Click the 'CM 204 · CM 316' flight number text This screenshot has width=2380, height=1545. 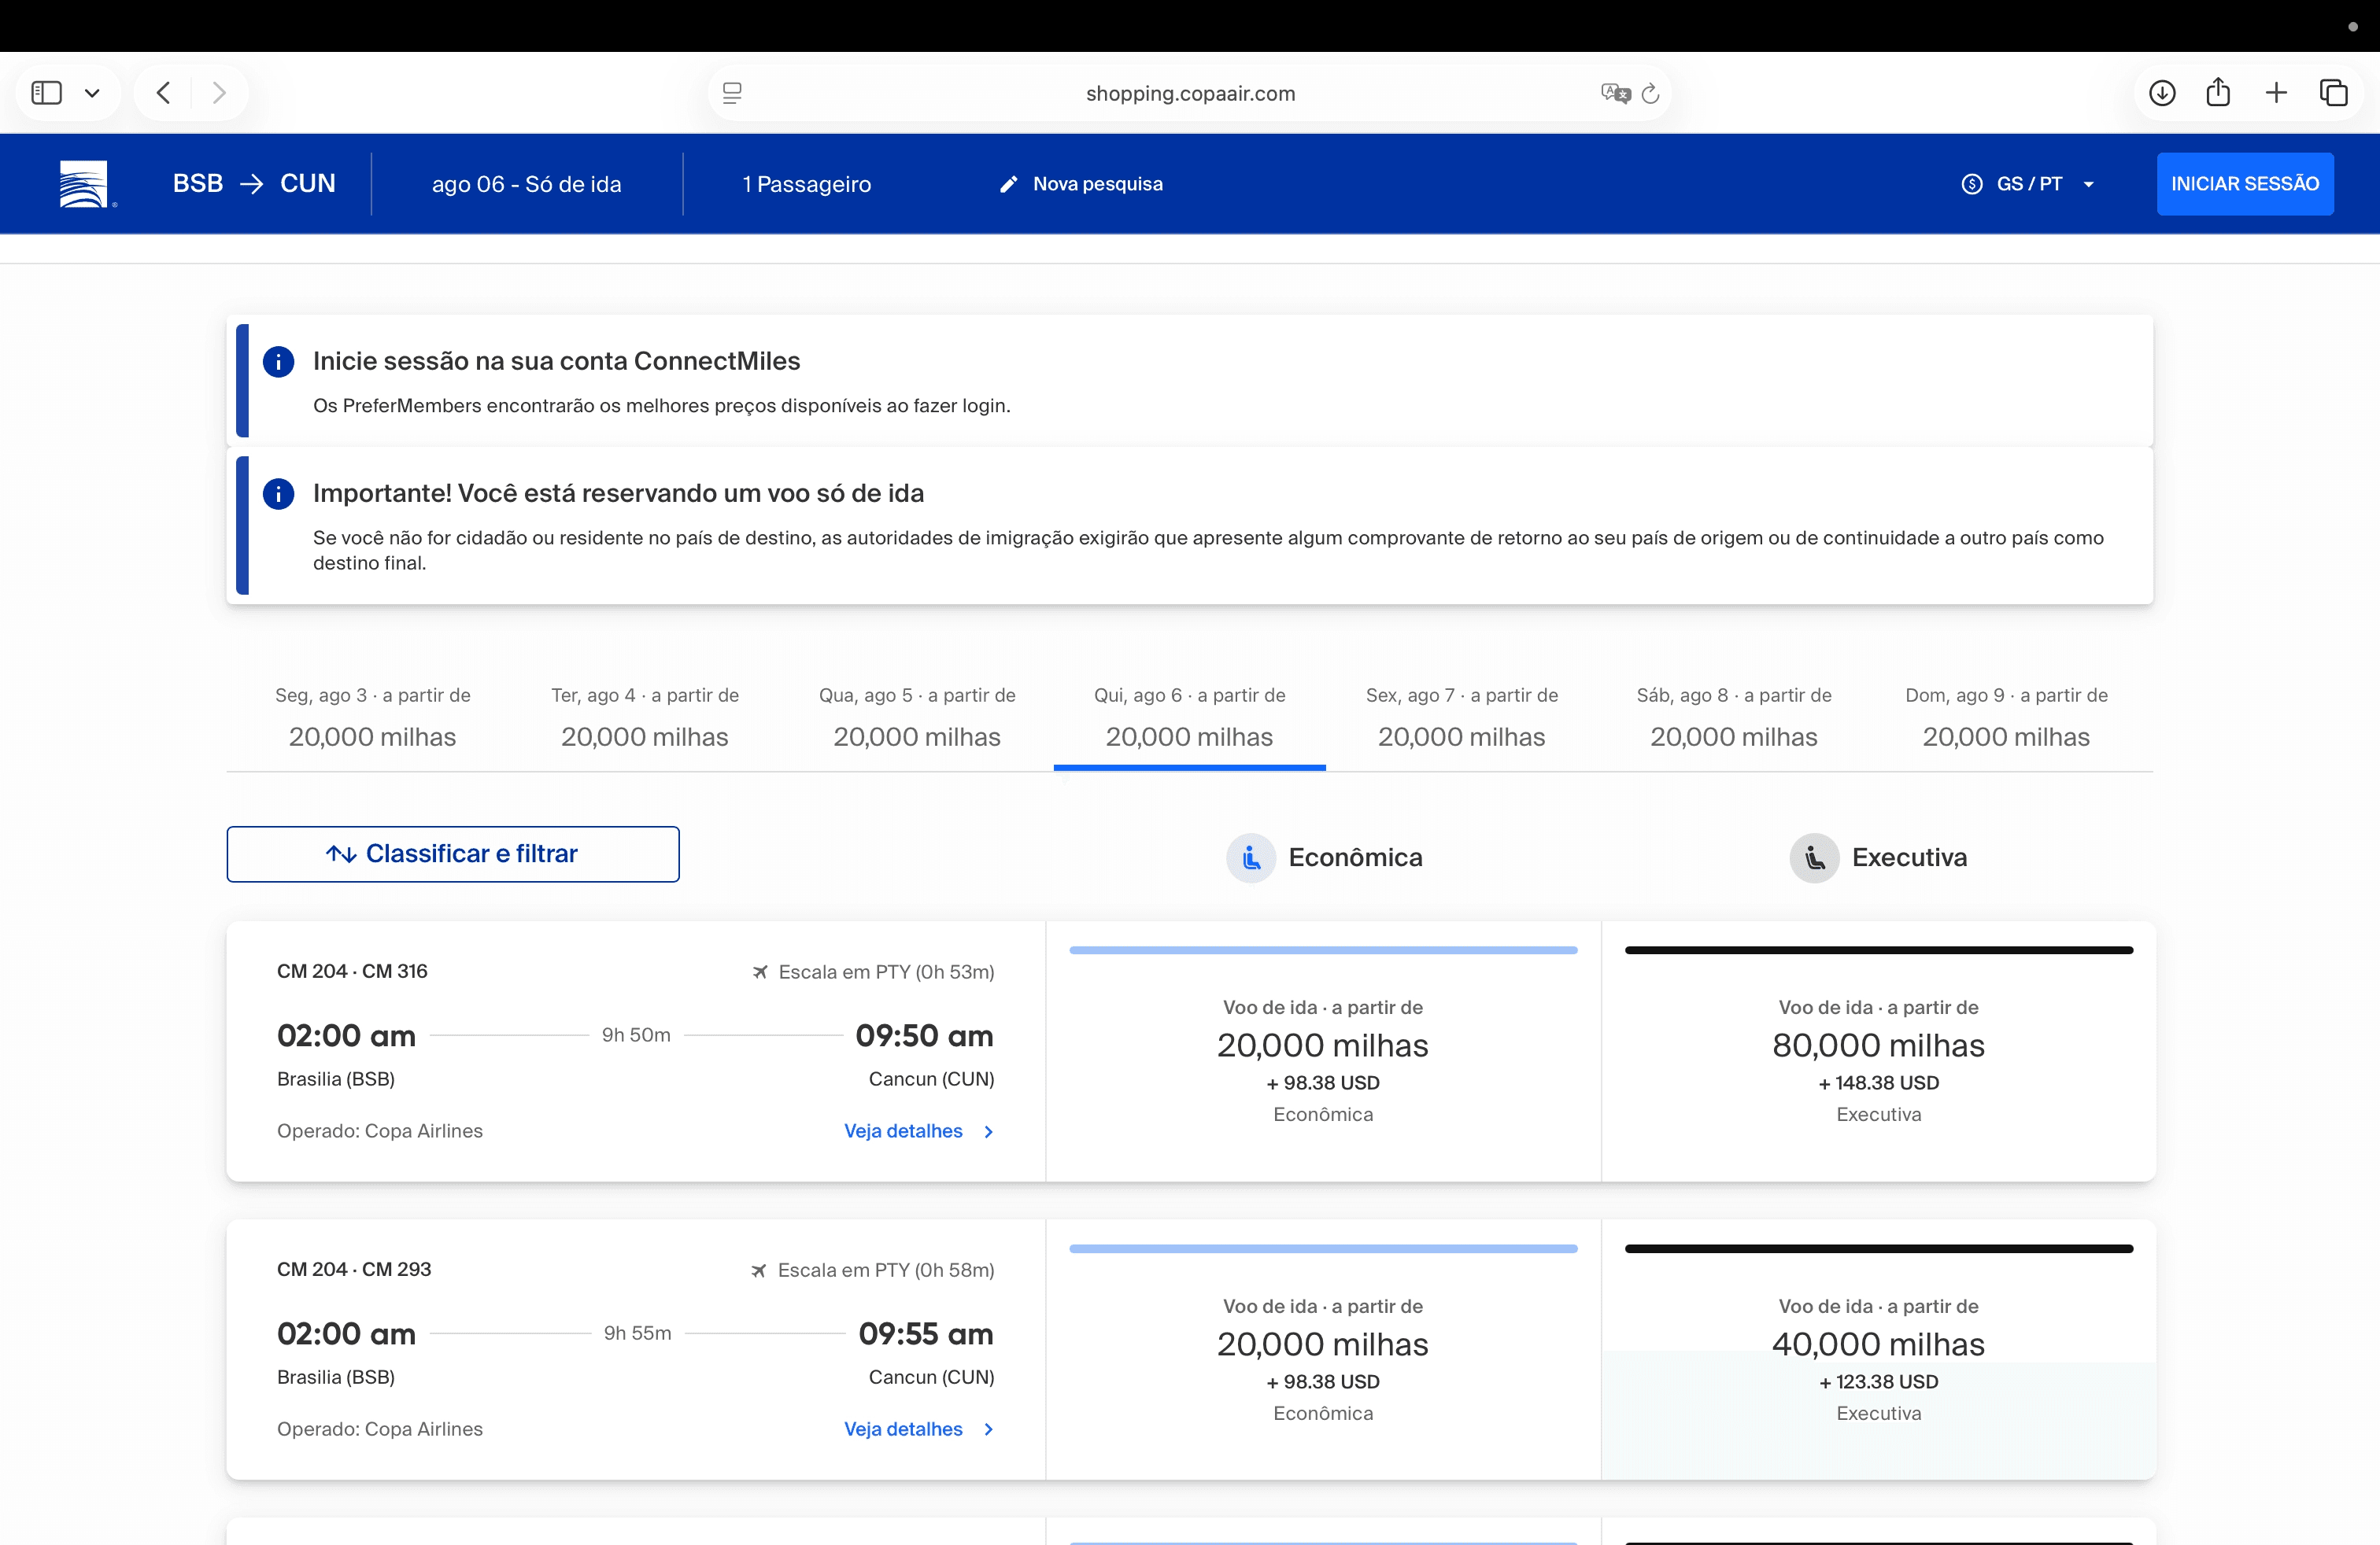coord(352,972)
